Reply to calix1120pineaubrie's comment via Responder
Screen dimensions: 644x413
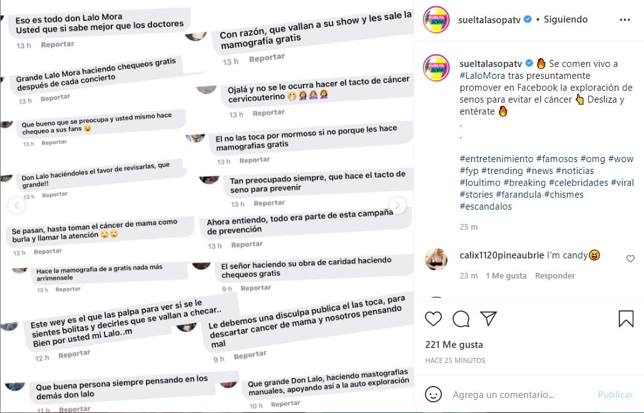click(555, 275)
